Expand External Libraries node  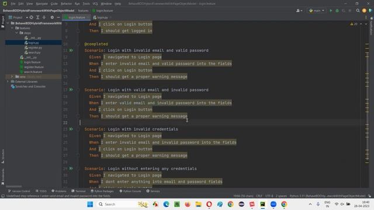pyautogui.click(x=8, y=82)
